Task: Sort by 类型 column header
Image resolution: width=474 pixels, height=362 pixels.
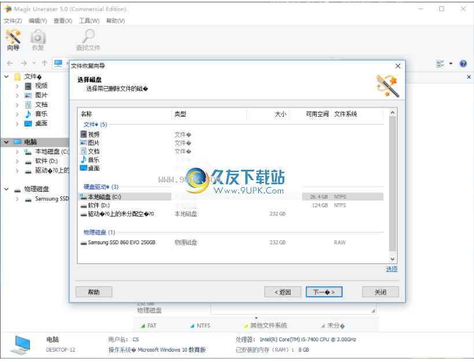Action: tap(209, 114)
